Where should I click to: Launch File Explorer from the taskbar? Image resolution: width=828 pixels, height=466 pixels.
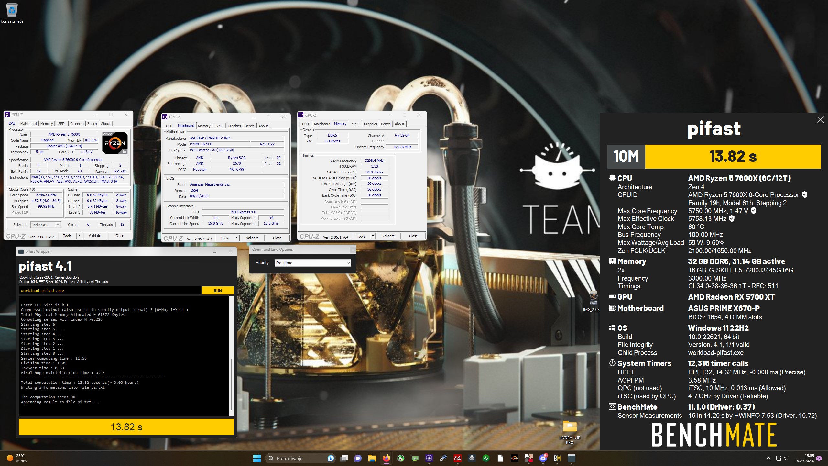click(372, 458)
